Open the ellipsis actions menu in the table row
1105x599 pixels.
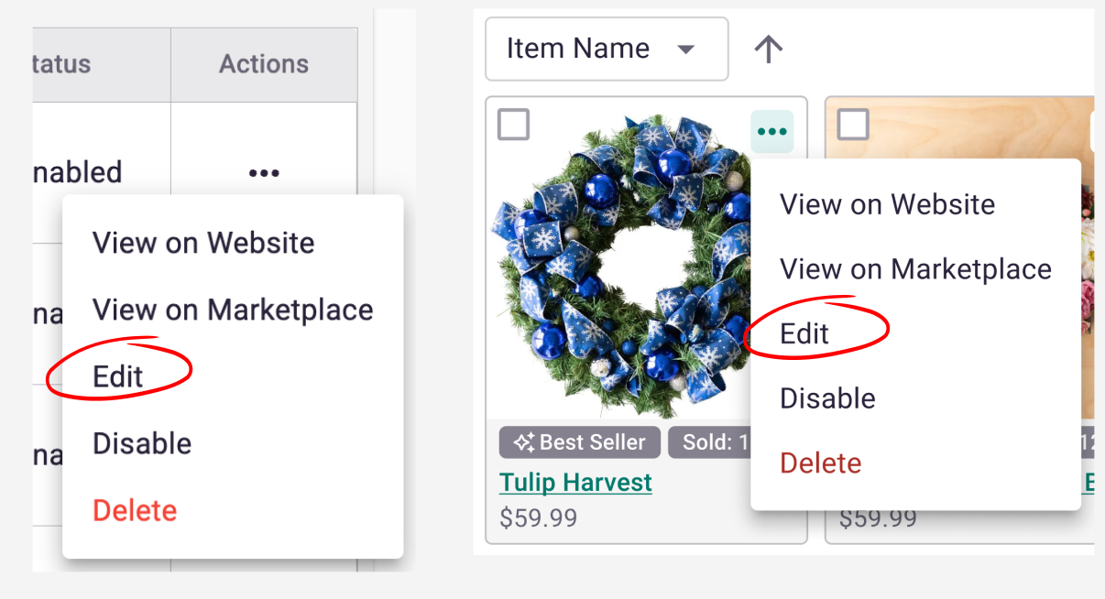pyautogui.click(x=264, y=172)
